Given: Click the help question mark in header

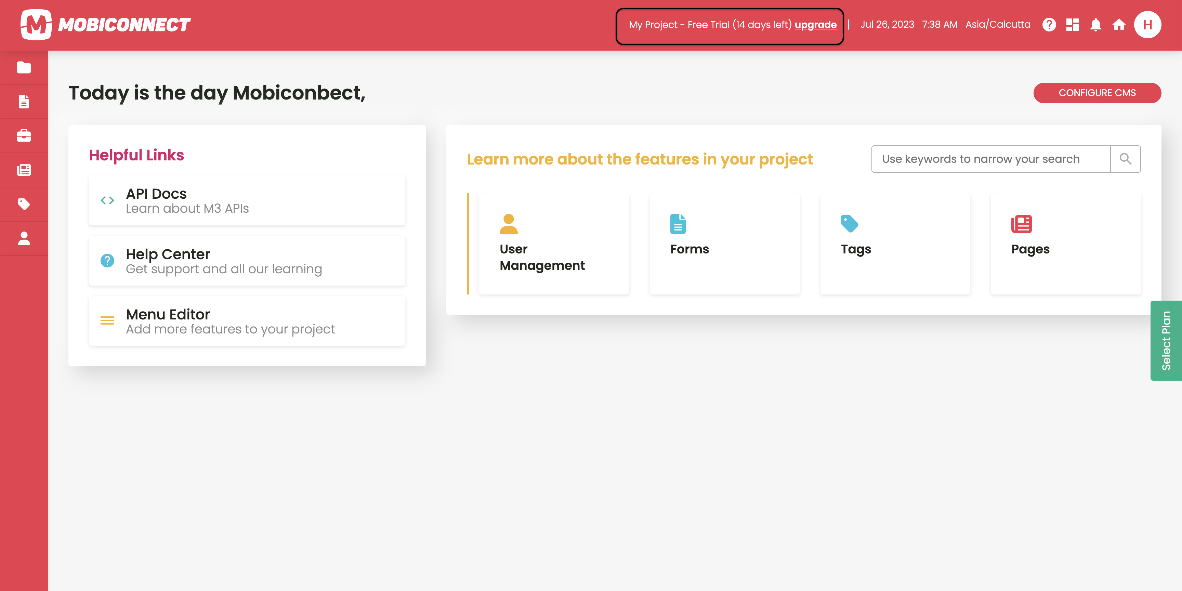Looking at the screenshot, I should [x=1049, y=24].
